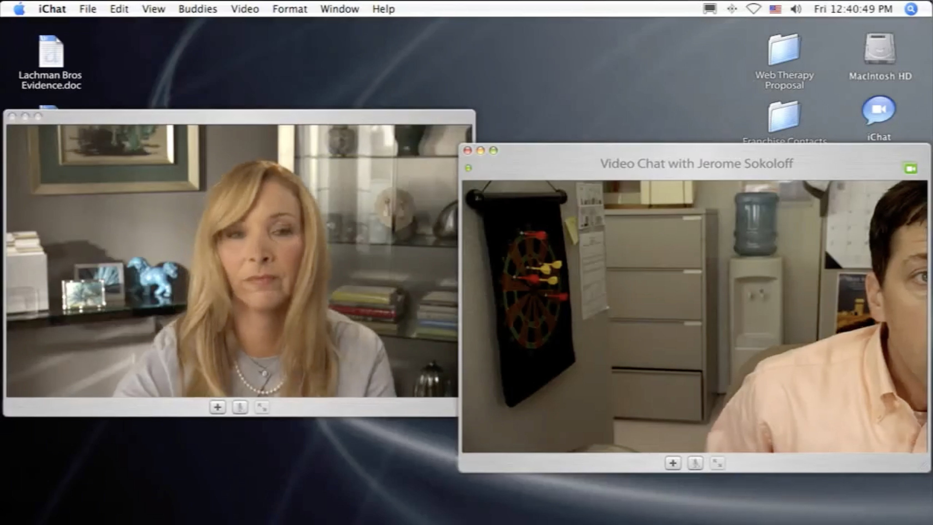Select the iChat desktop icon

tap(879, 118)
